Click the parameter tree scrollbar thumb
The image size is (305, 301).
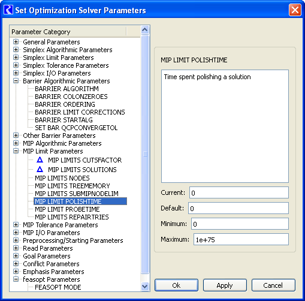pos(145,154)
